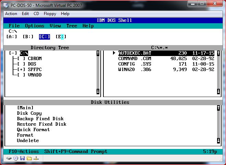
Task: Click F10=Actions in the status line
Action: click(24, 151)
